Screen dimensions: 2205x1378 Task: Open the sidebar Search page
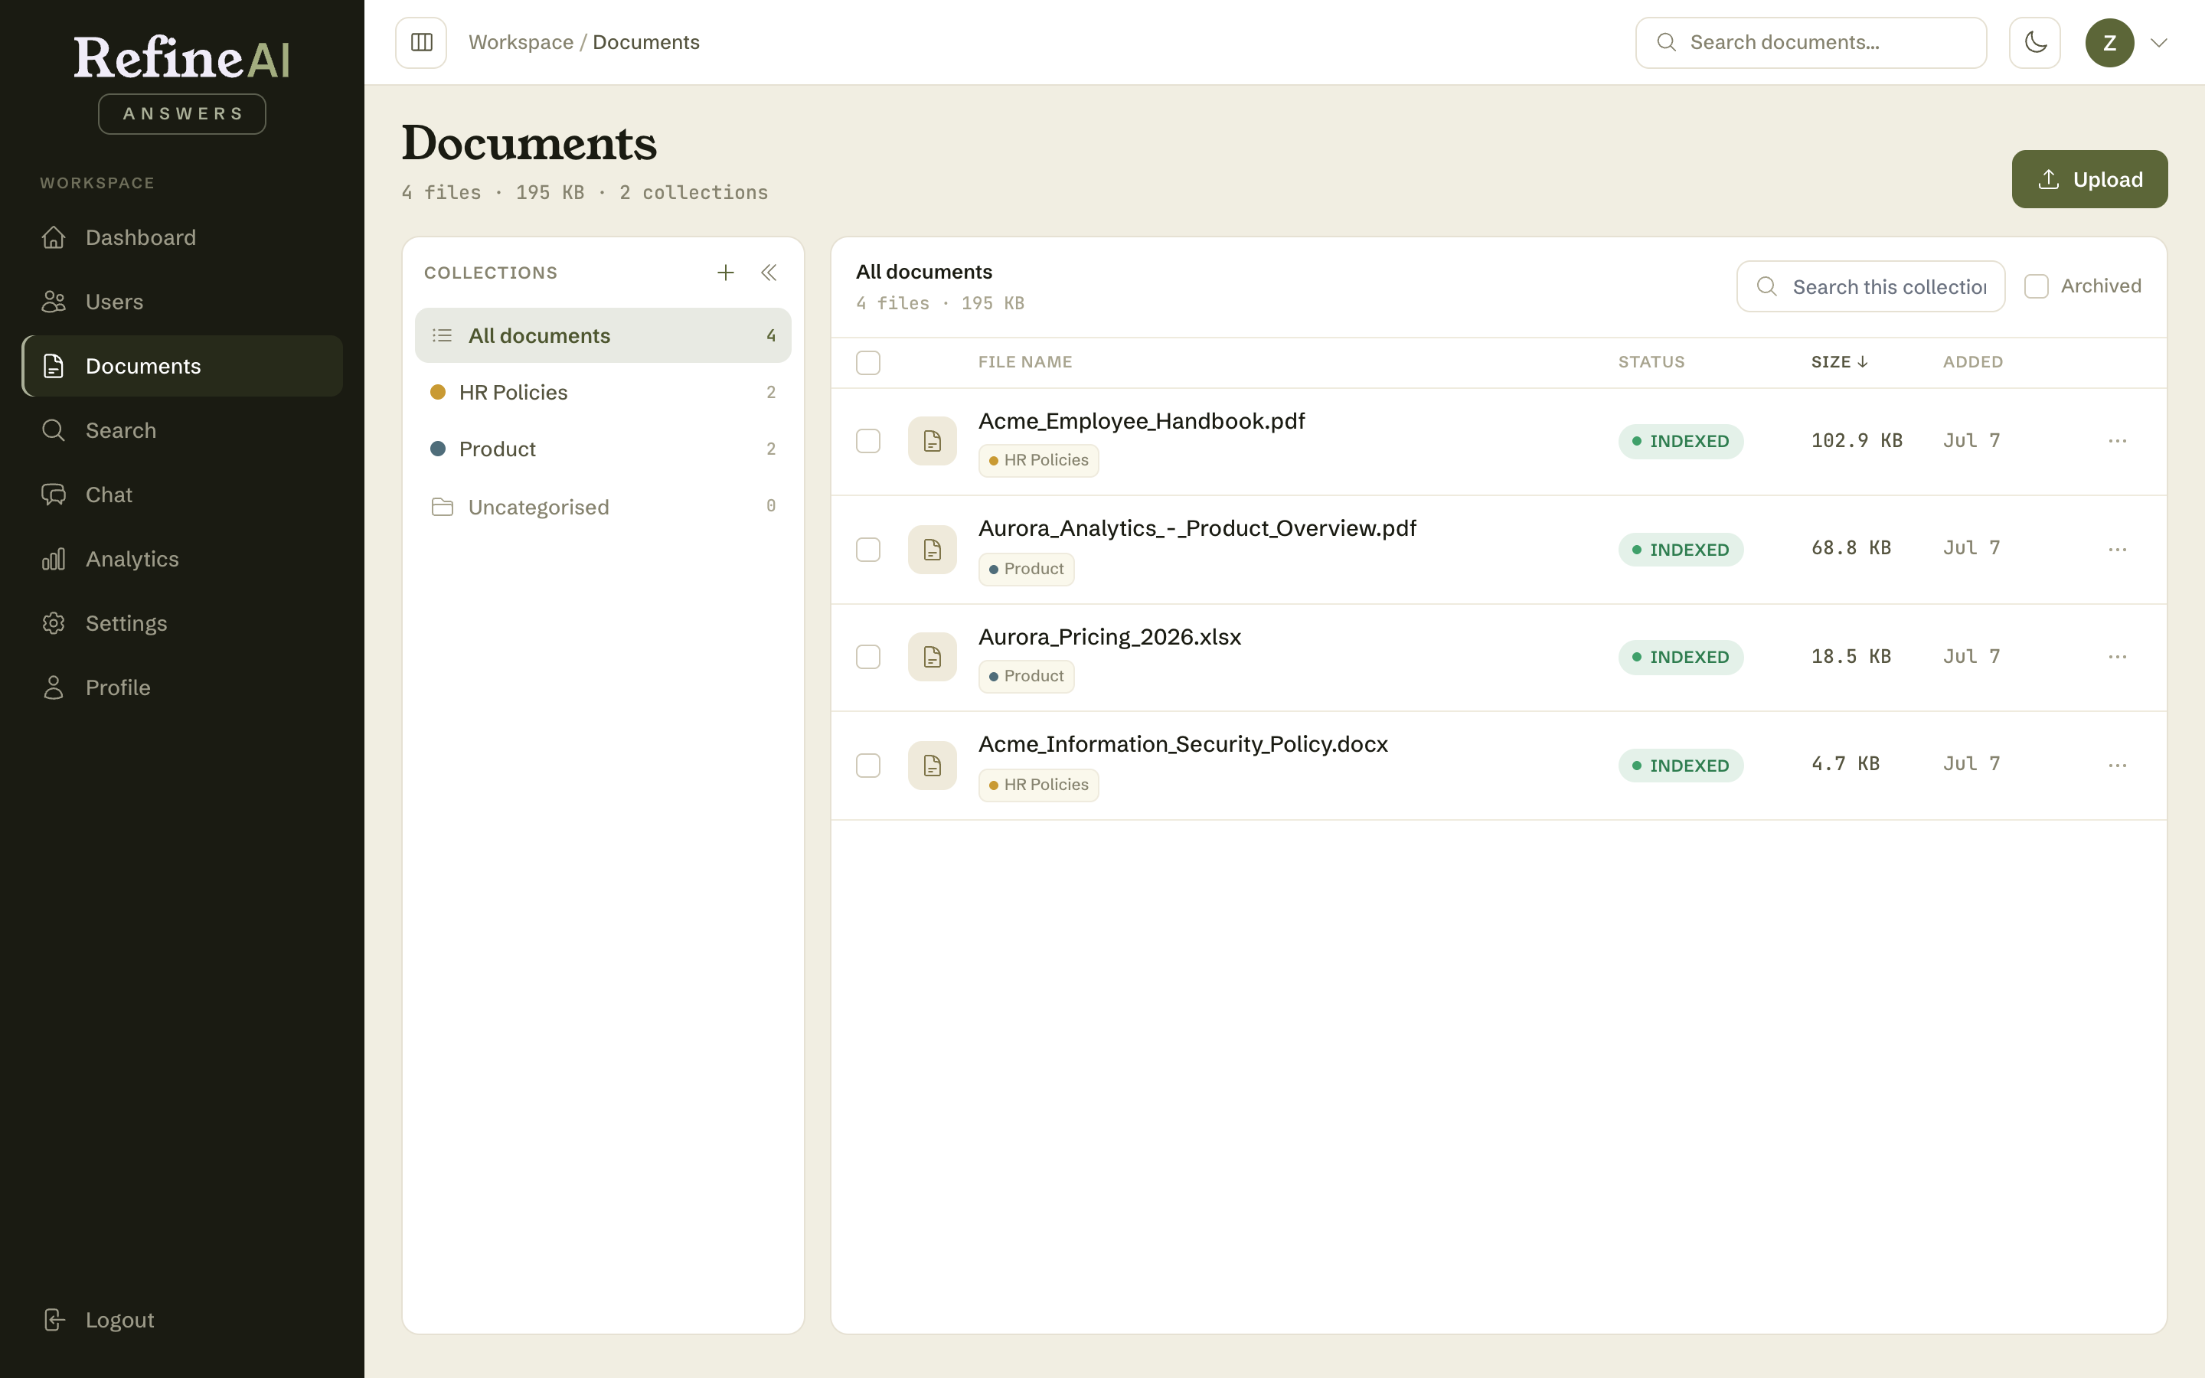182,430
